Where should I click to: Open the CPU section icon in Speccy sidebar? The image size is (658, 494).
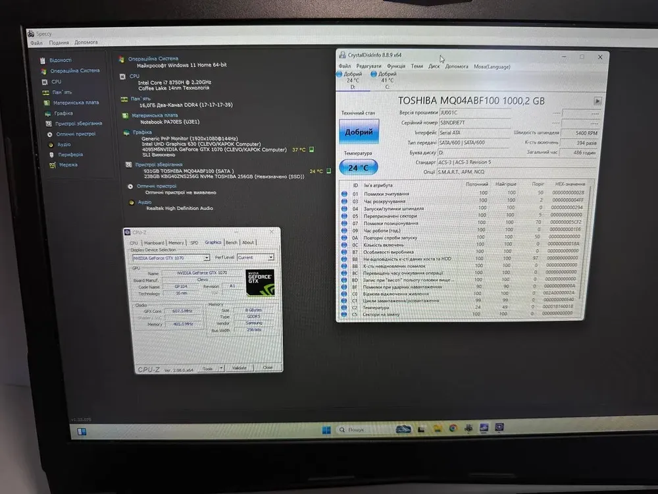[45, 82]
